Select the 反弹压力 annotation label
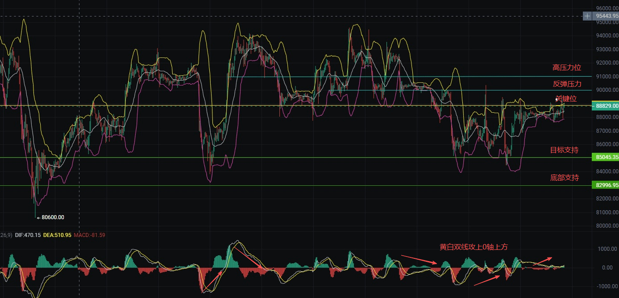The height and width of the screenshot is (298, 619). tap(567, 84)
